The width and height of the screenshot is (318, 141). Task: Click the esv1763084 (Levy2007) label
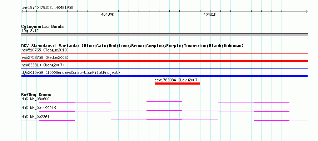[177, 80]
